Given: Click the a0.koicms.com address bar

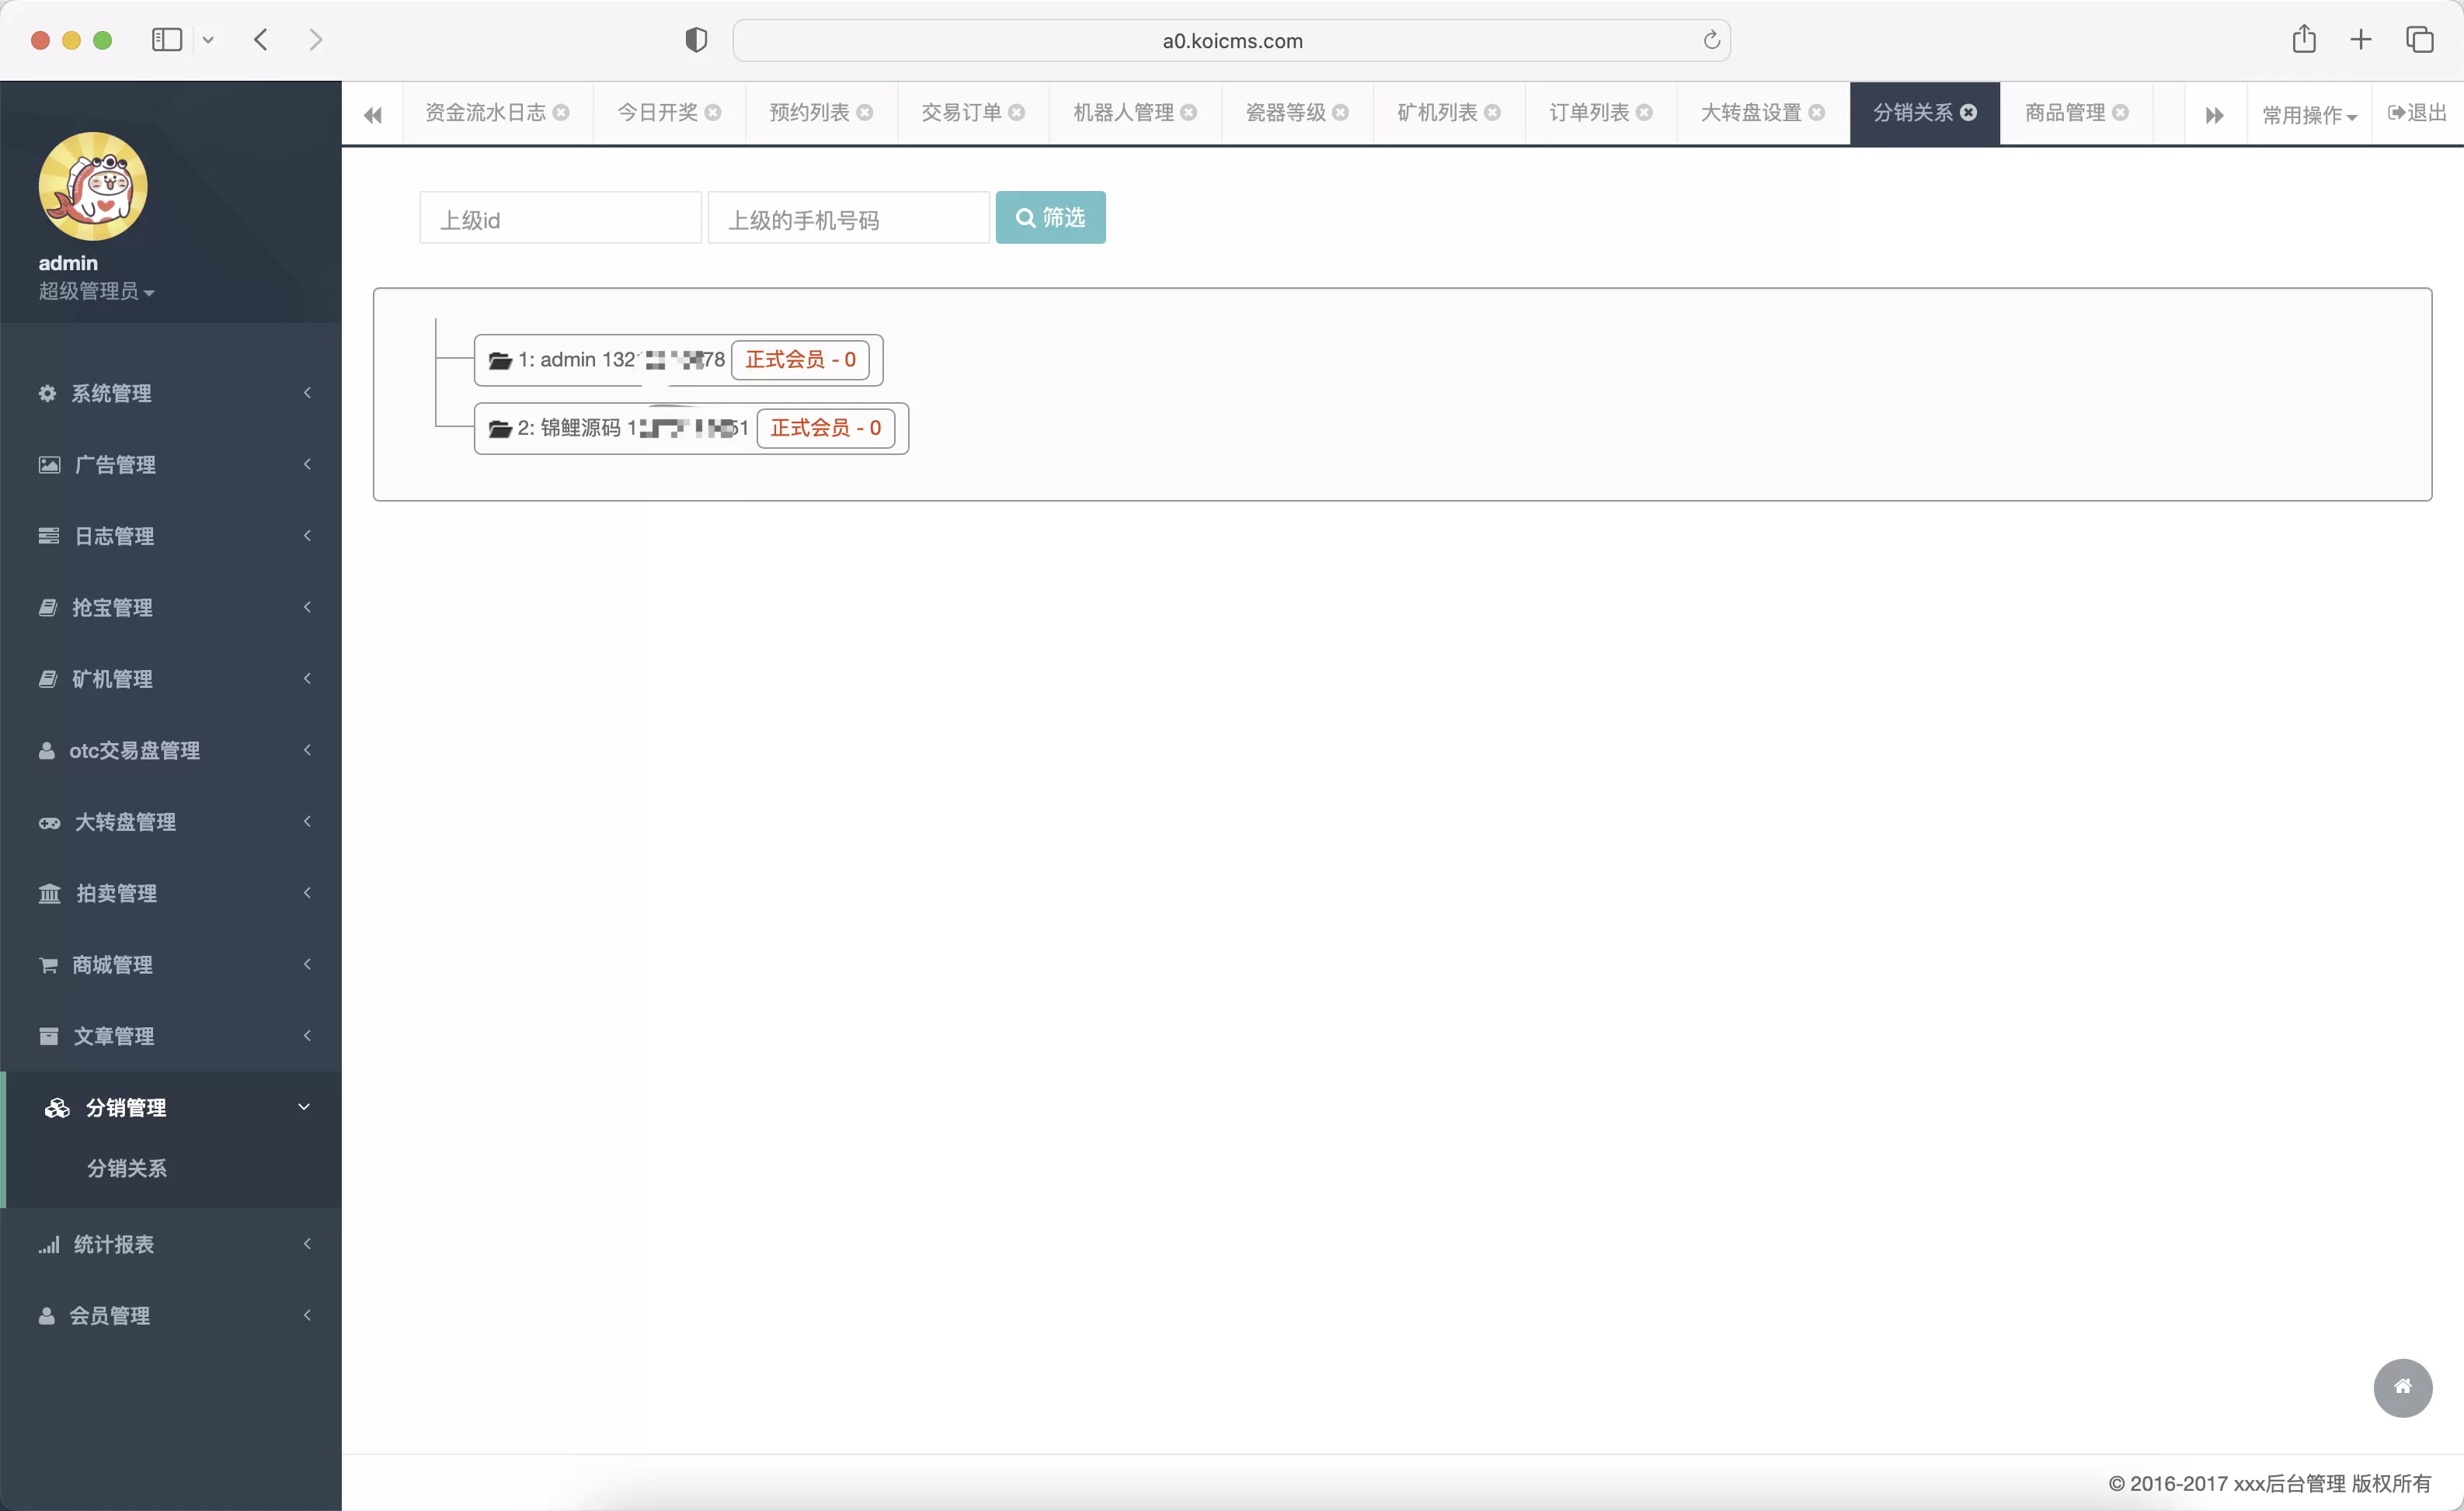Looking at the screenshot, I should pos(1232,41).
